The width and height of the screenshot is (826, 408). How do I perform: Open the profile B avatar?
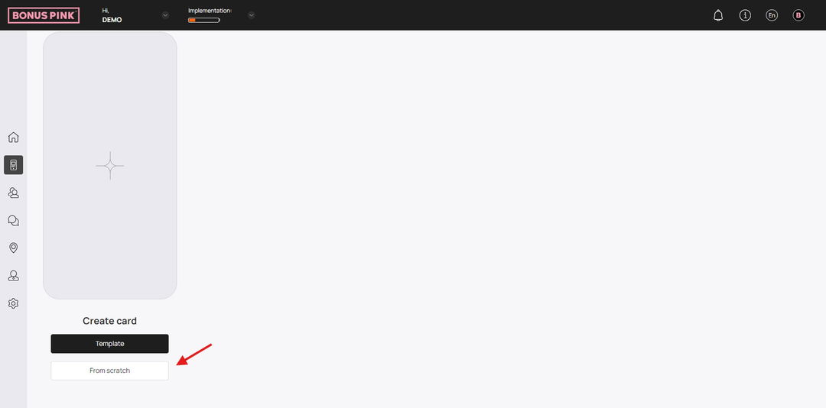pyautogui.click(x=798, y=15)
